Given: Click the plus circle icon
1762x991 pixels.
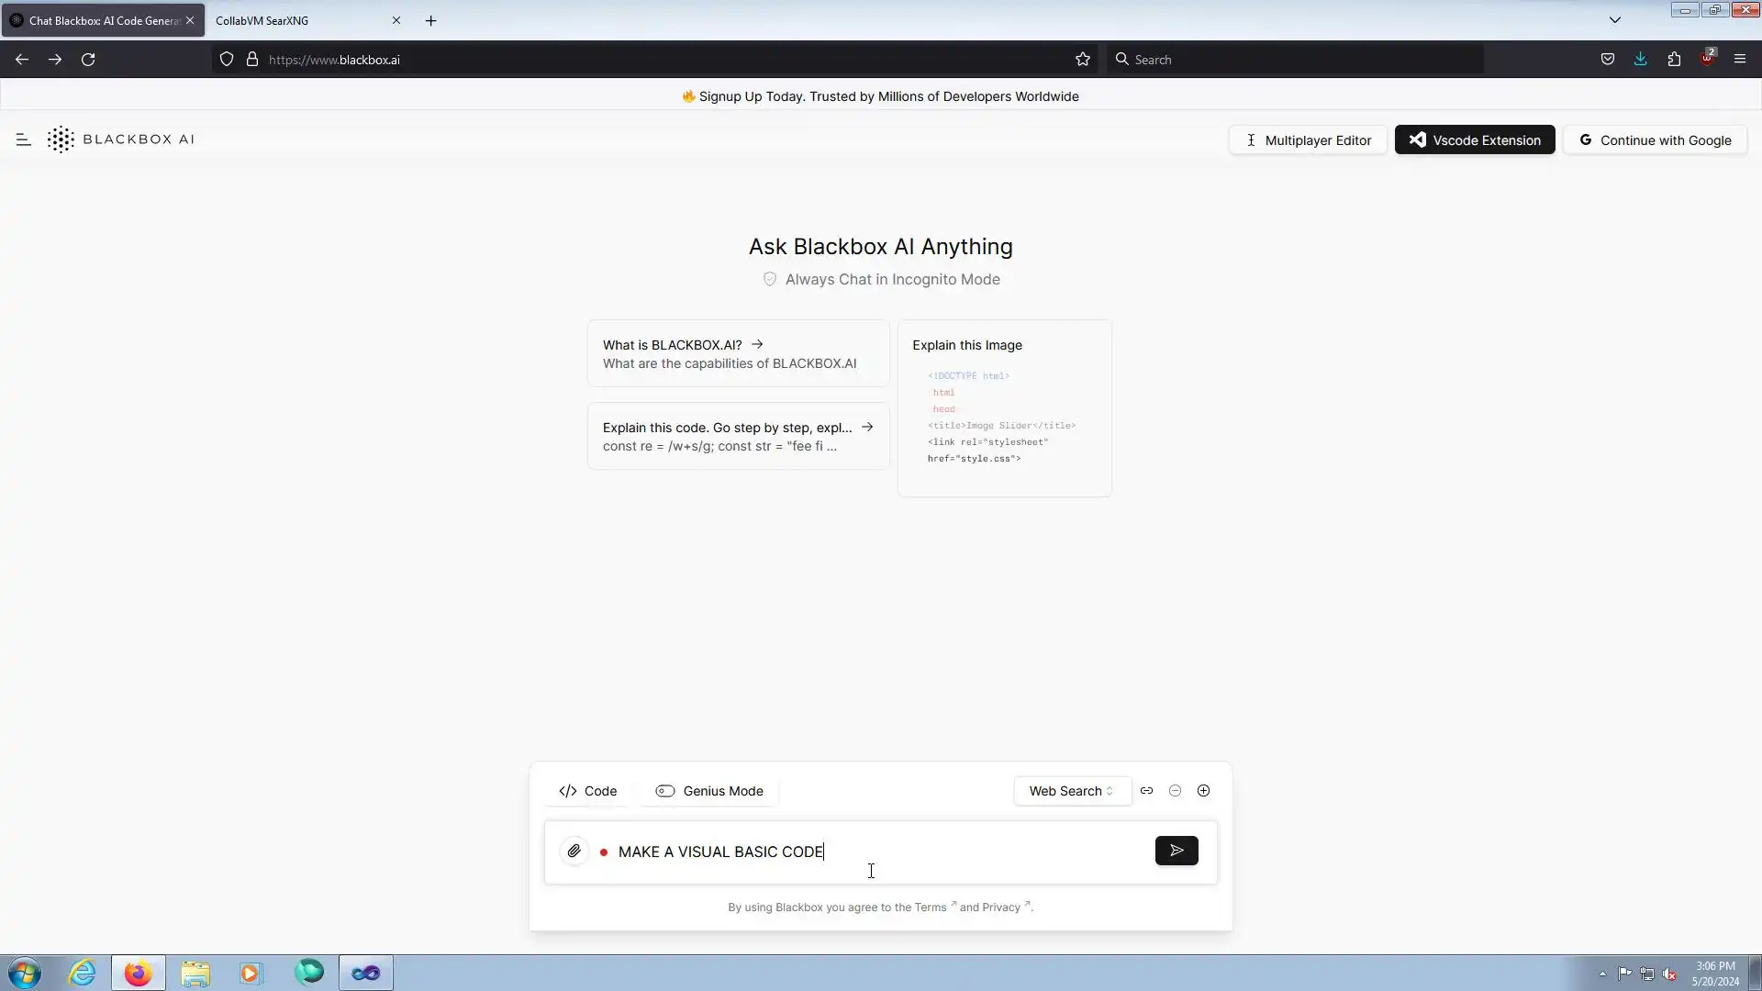Looking at the screenshot, I should (x=1203, y=790).
